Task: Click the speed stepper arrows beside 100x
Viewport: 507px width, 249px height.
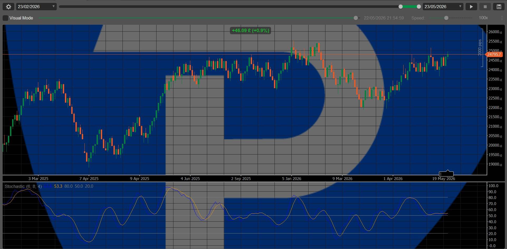Action: [x=502, y=18]
